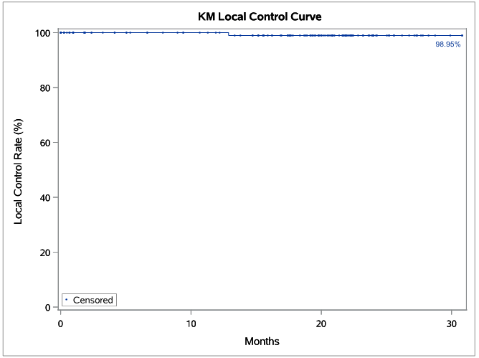
Task: Select the 30 months x-axis tick label
Action: pyautogui.click(x=451, y=323)
